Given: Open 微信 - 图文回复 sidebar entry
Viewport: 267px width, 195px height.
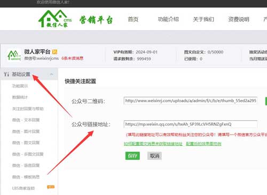Looking at the screenshot, I should [26, 143].
